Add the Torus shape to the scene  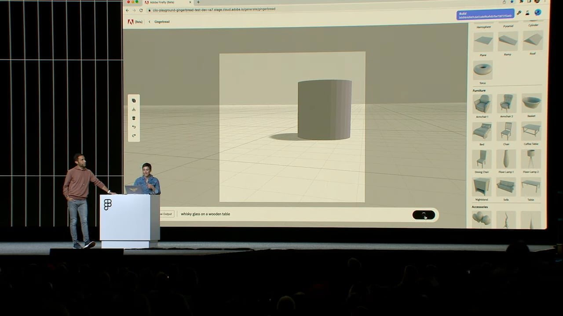pos(483,70)
